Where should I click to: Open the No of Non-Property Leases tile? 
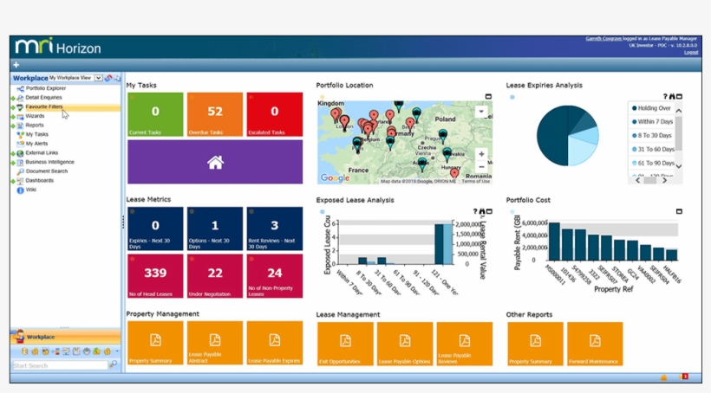pyautogui.click(x=275, y=276)
